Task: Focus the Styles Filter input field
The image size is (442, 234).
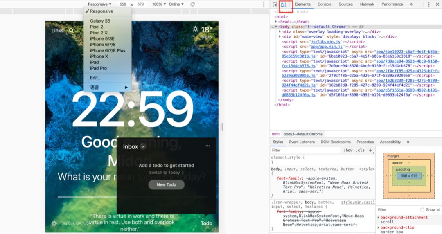Action: (306, 150)
